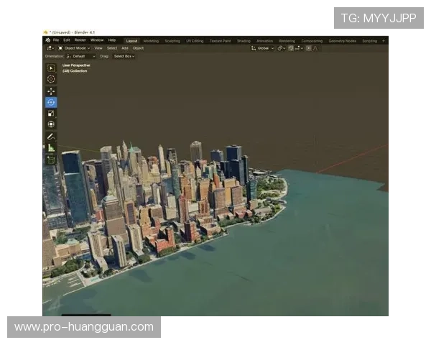The height and width of the screenshot is (345, 431).
Task: Select the highlighted Rotate tool
Action: pyautogui.click(x=51, y=102)
